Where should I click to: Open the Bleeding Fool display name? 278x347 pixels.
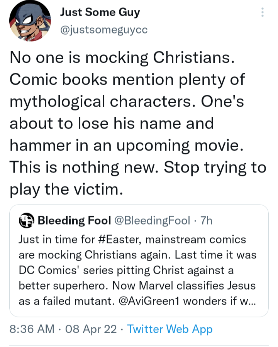74,220
